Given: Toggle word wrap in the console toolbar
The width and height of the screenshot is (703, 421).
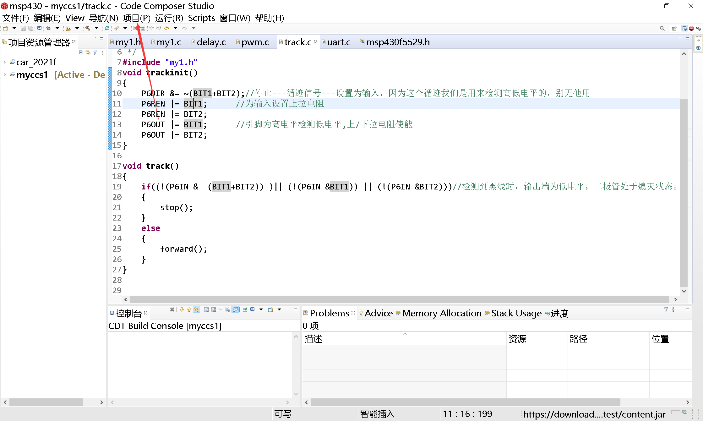Looking at the screenshot, I should click(x=221, y=309).
